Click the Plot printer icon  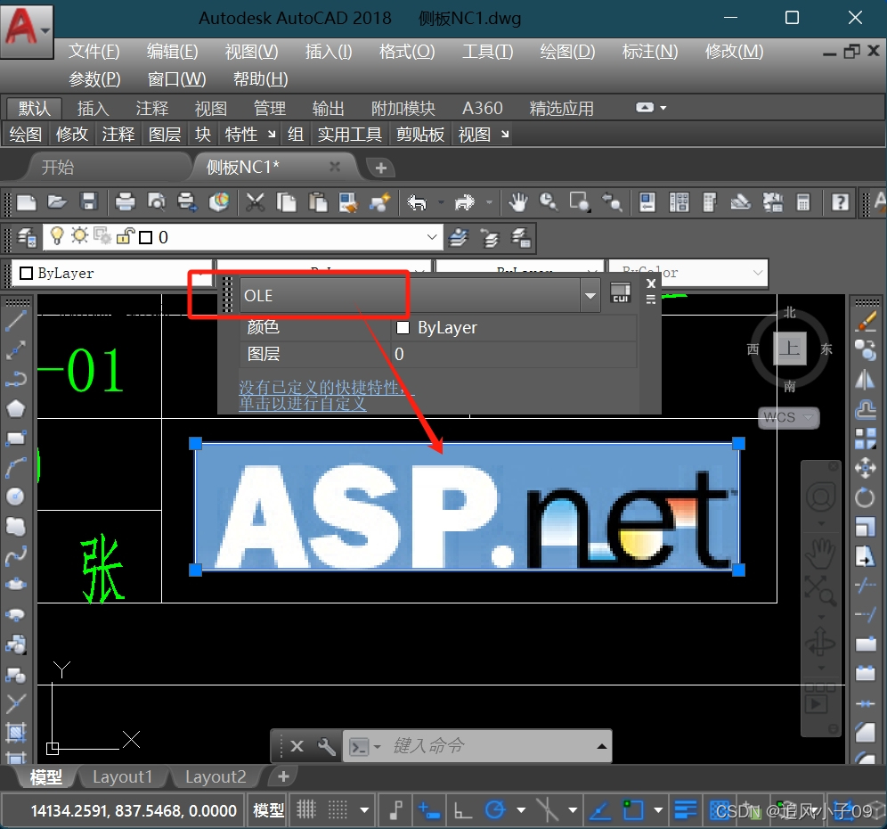[125, 202]
